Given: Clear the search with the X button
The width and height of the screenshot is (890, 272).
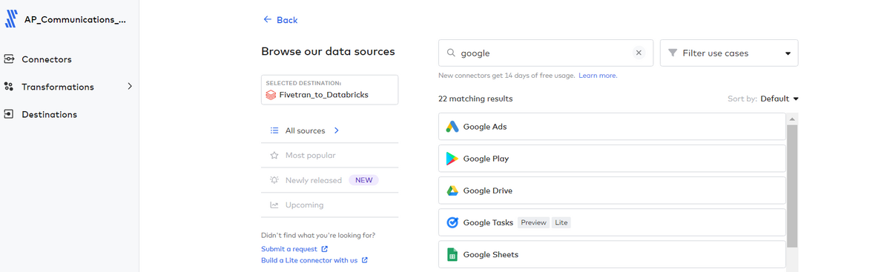Looking at the screenshot, I should [x=639, y=53].
